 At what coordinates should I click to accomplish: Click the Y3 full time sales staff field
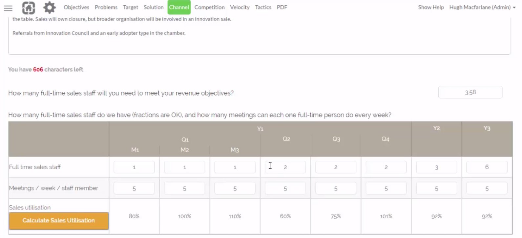487,167
